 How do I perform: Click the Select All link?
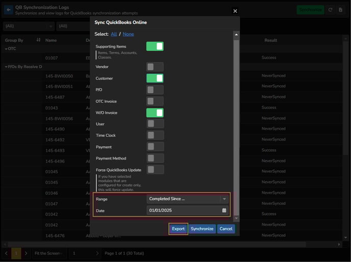tap(114, 34)
